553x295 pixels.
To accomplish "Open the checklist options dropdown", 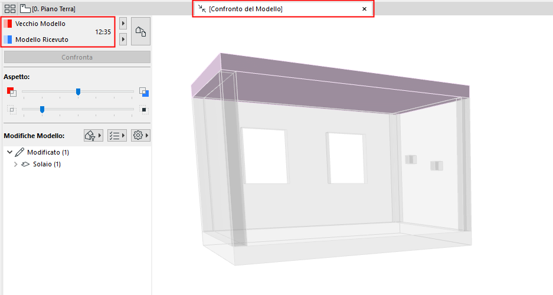I will click(117, 135).
